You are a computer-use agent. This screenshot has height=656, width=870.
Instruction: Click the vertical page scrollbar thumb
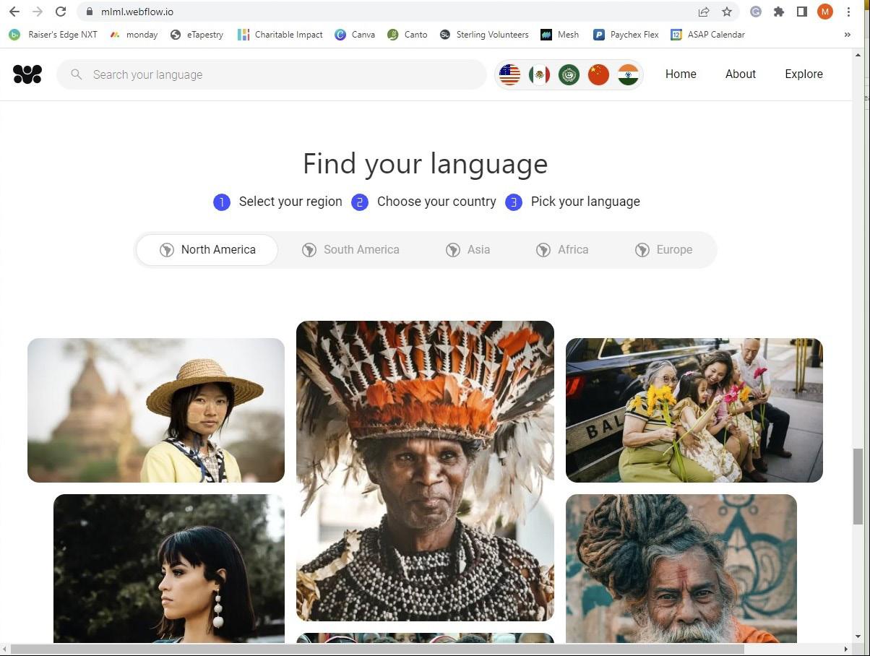pyautogui.click(x=858, y=486)
